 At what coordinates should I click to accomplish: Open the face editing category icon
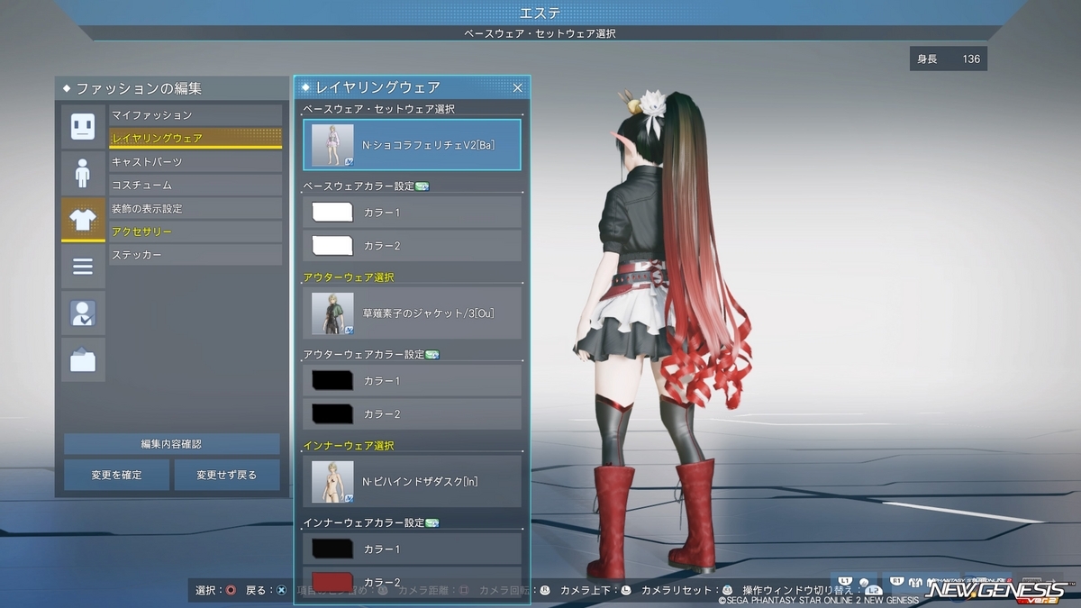pyautogui.click(x=83, y=126)
